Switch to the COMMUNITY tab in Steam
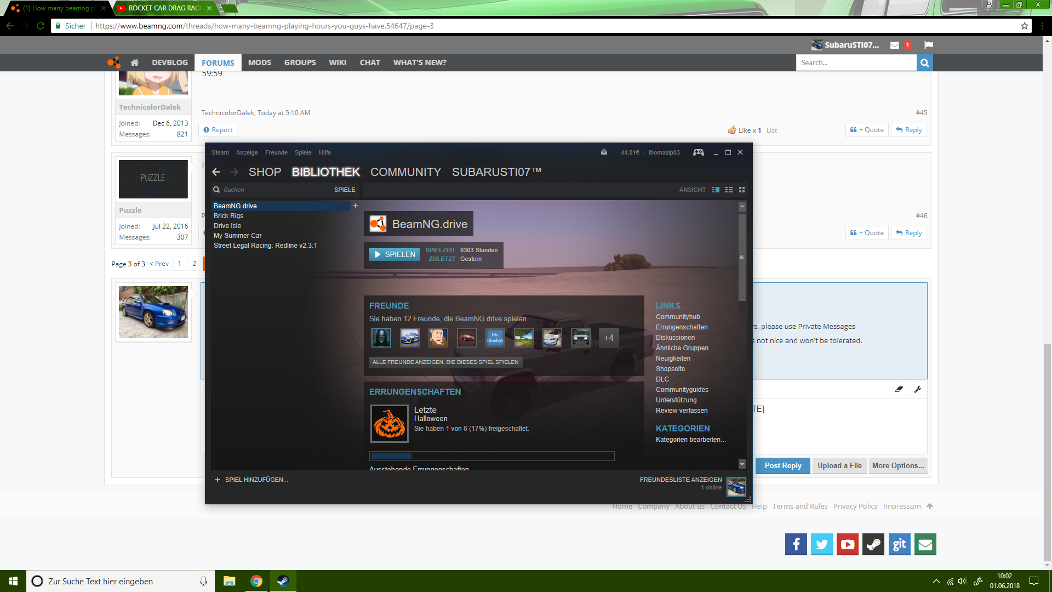 (x=405, y=172)
